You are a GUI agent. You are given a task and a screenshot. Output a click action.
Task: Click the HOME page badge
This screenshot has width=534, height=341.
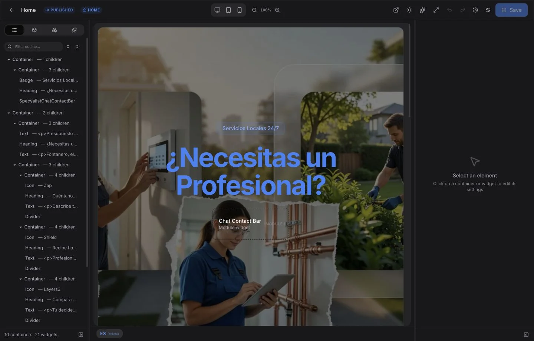click(x=91, y=10)
